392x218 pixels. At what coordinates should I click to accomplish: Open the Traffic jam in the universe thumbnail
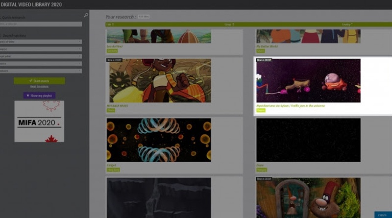click(x=308, y=81)
